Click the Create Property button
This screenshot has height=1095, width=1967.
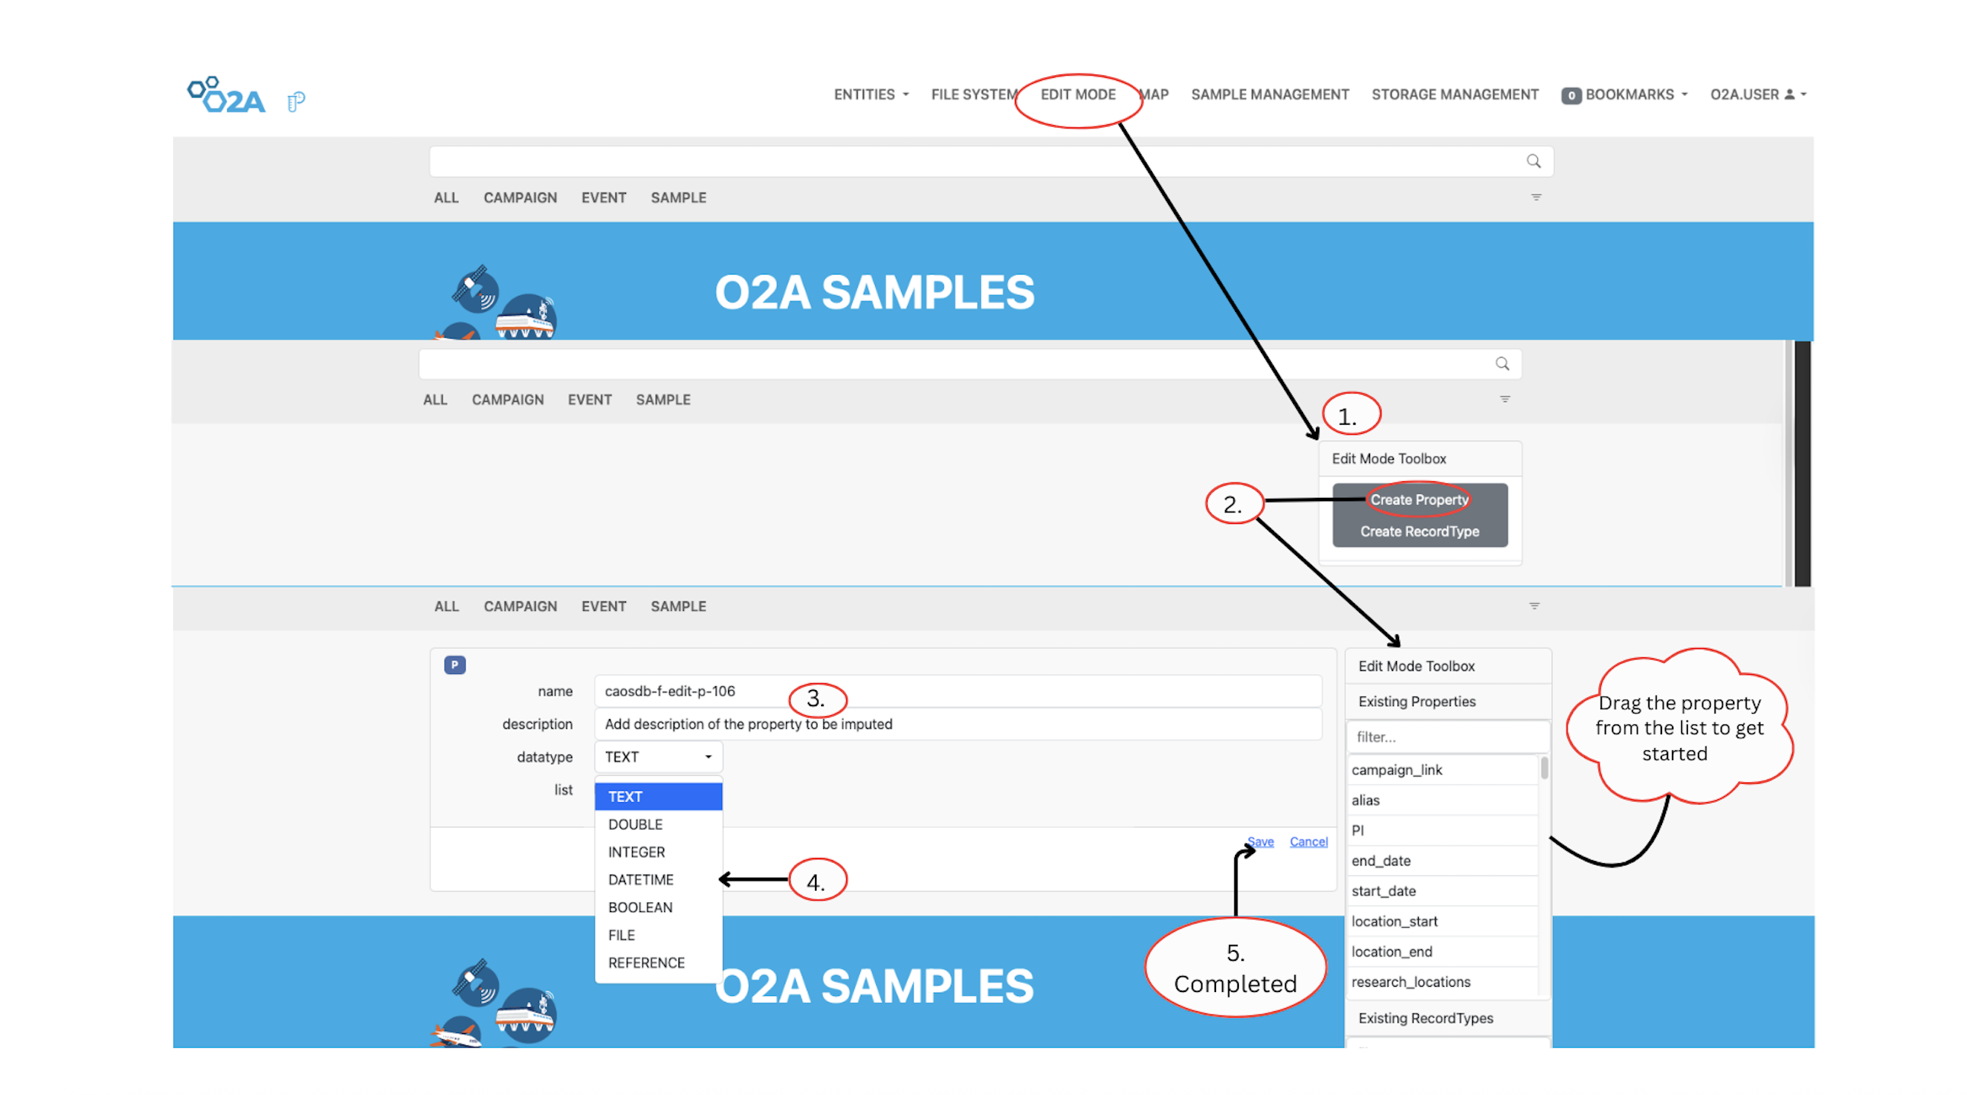[1419, 499]
